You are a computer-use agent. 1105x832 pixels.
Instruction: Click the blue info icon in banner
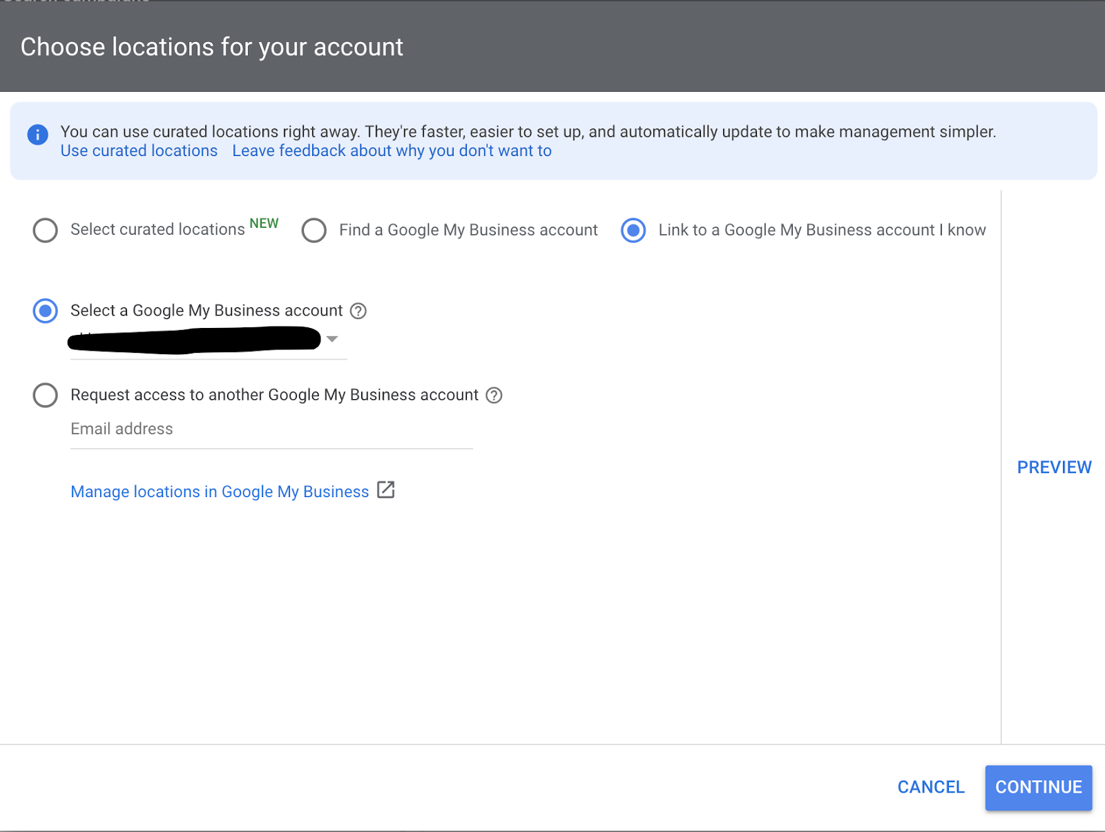pos(37,134)
